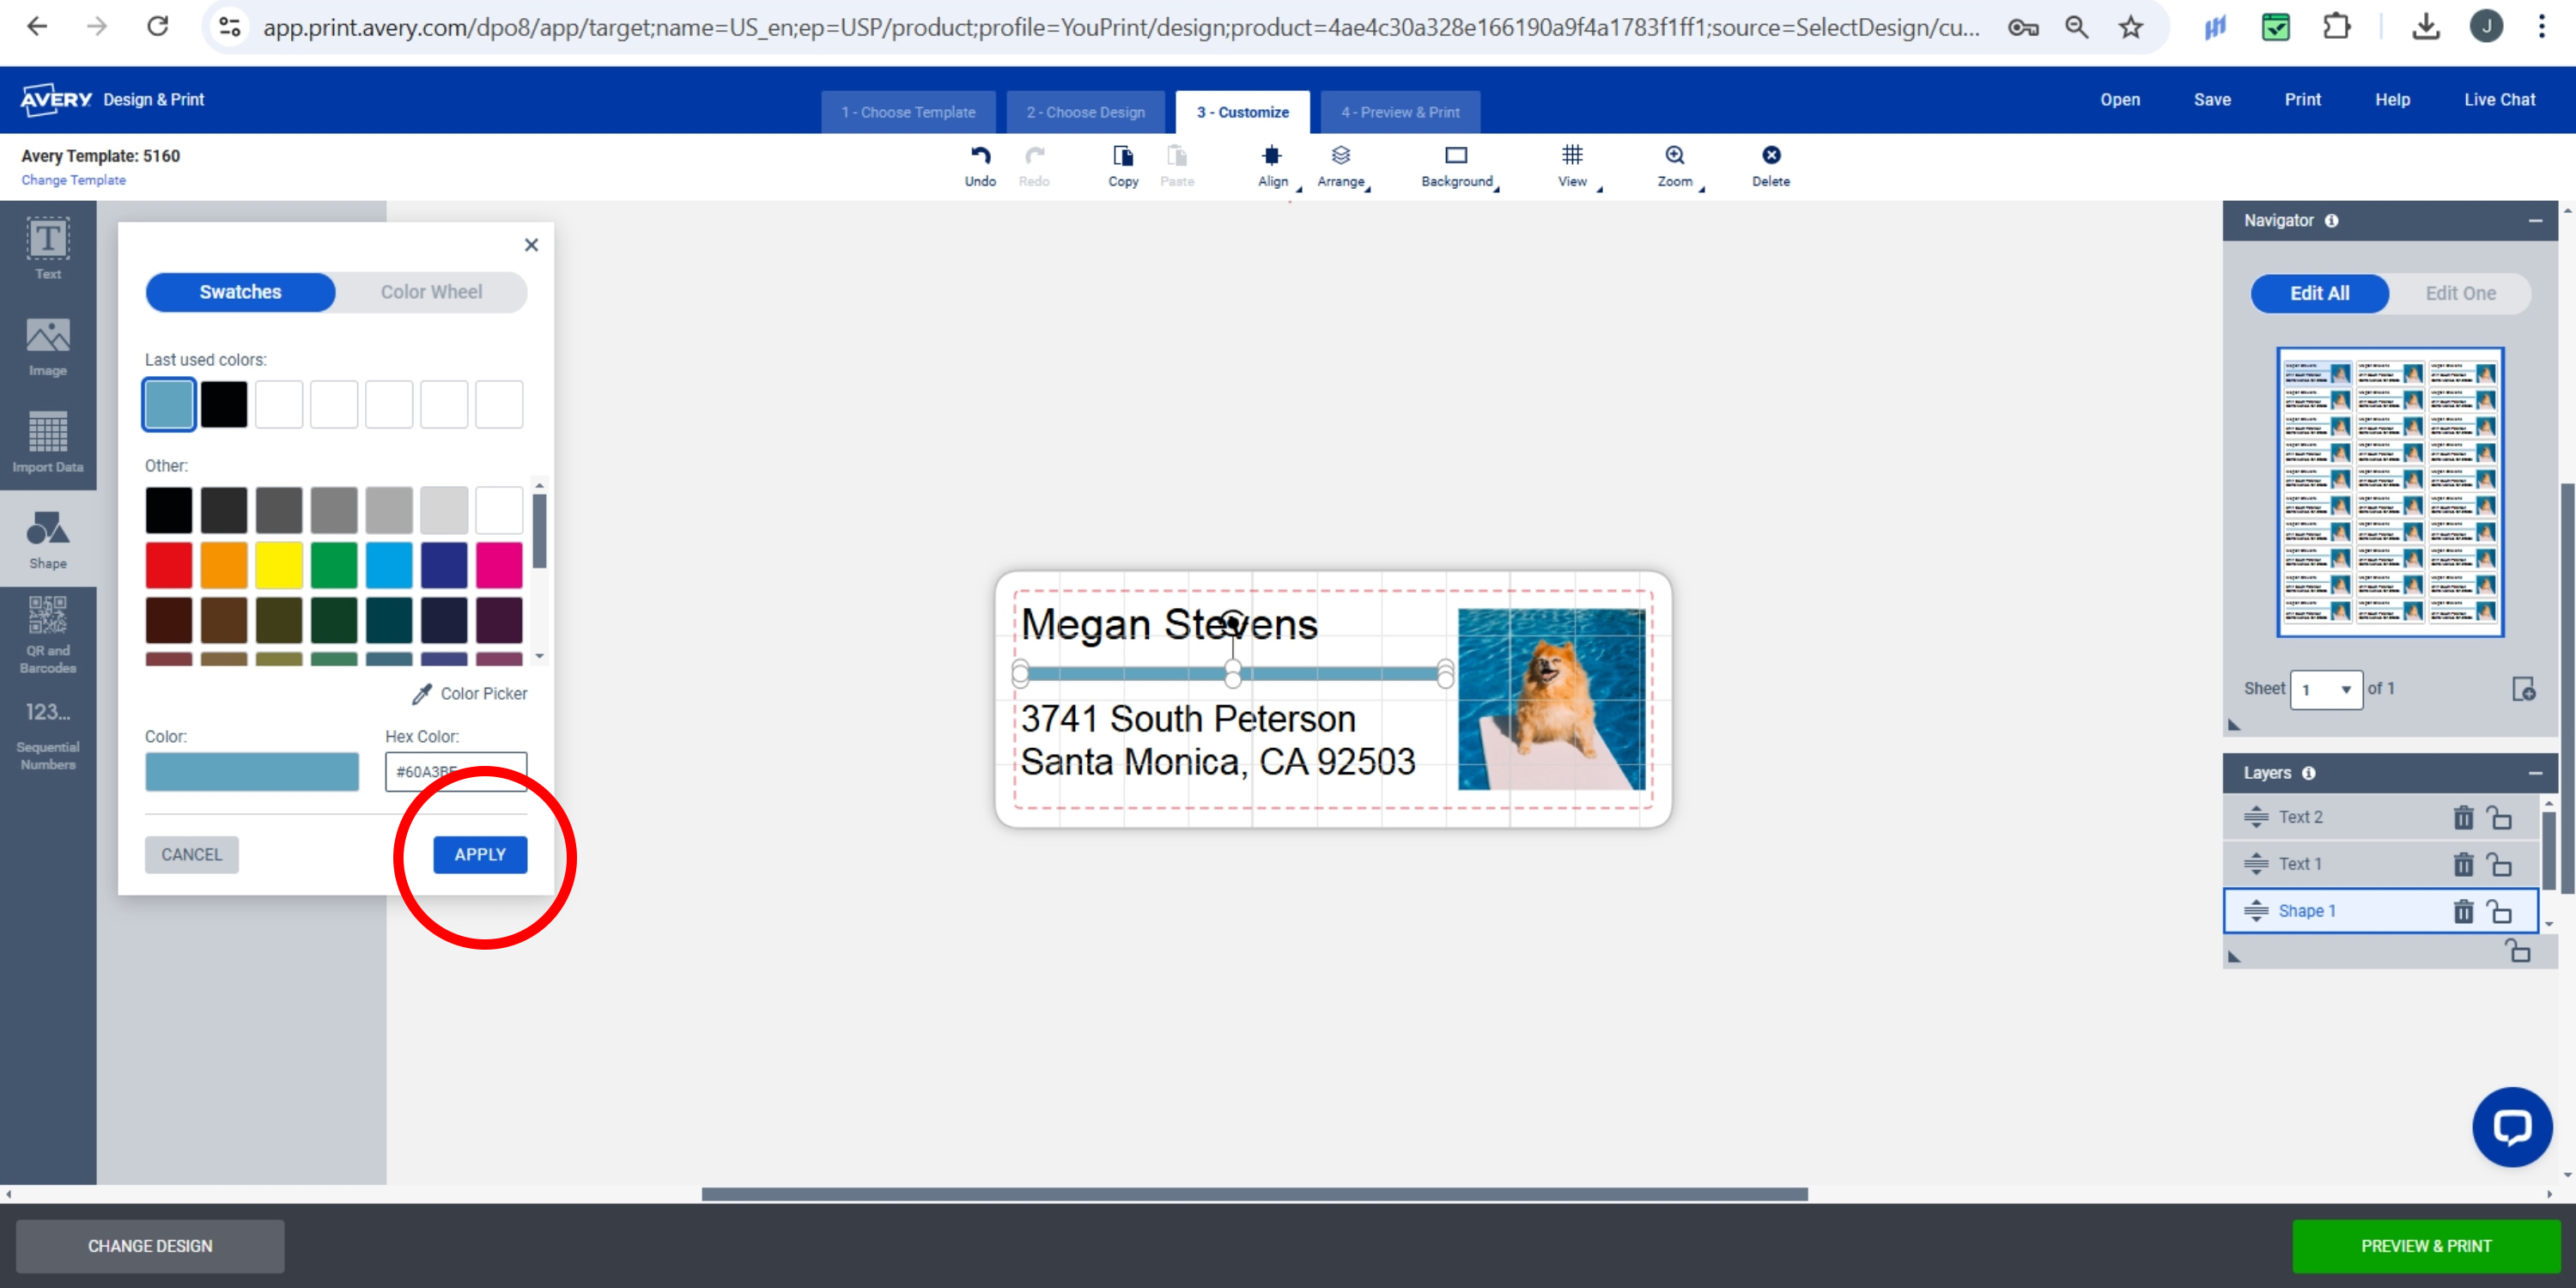
Task: Open the Live Chat menu
Action: tap(2500, 99)
